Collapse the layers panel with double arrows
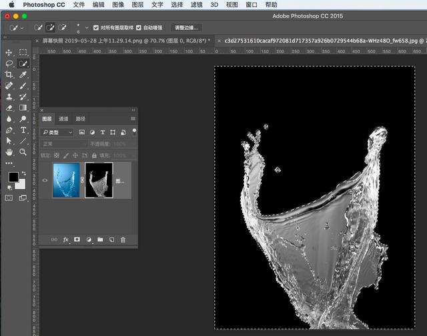 pyautogui.click(x=133, y=110)
